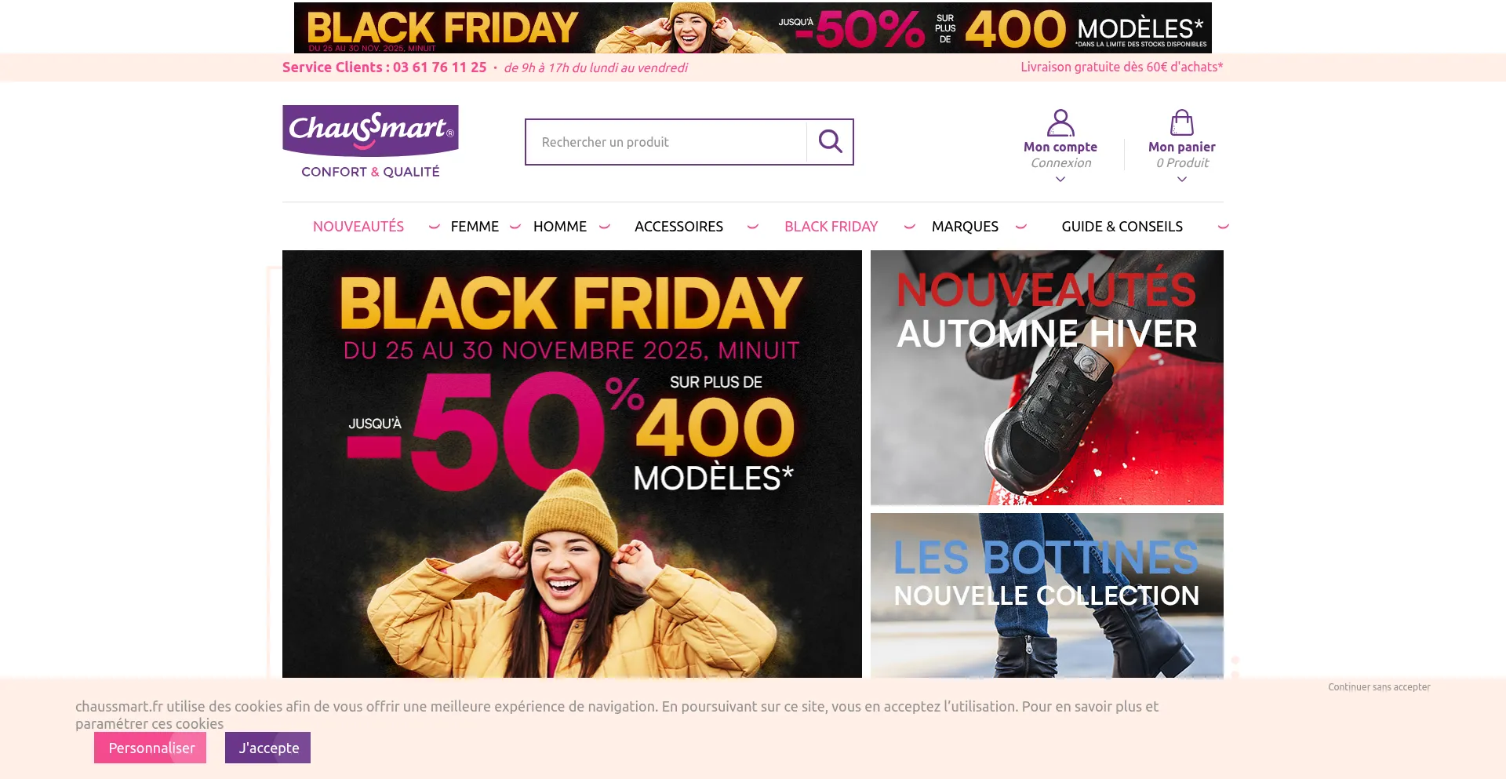Click the top Black Friday banner strip
Image resolution: width=1506 pixels, height=779 pixels.
[753, 27]
